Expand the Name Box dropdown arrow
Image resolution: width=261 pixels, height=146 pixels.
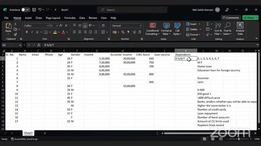click(20, 45)
